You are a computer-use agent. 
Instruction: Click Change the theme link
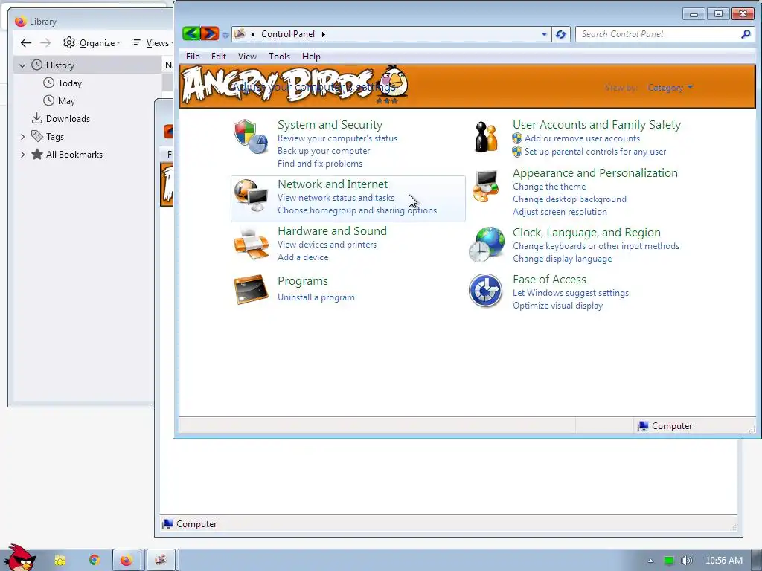coord(549,187)
